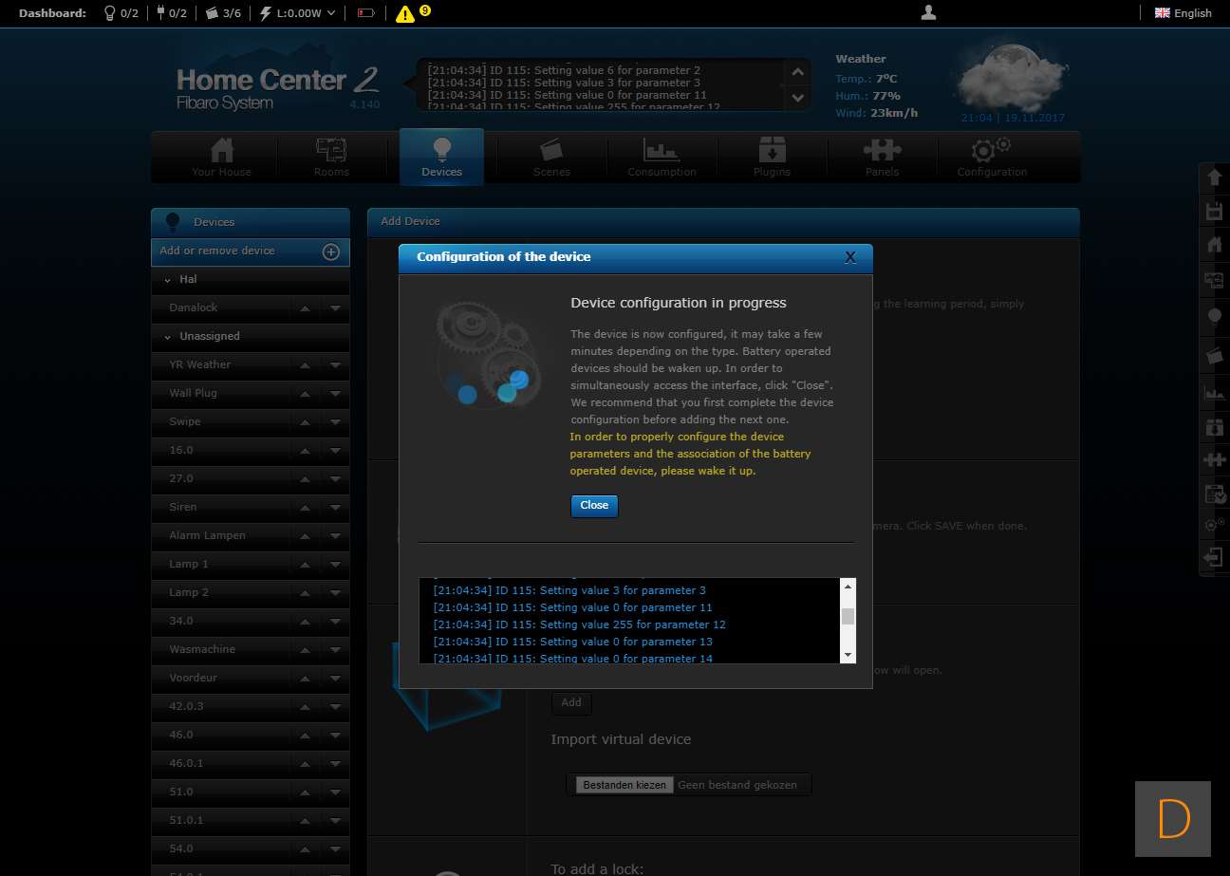Click the save floppy icon in right sidebar
Screen dimensions: 1230x876
click(x=1214, y=211)
